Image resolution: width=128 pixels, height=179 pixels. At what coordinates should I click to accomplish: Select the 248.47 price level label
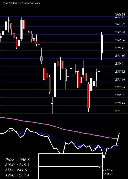[x=120, y=48]
